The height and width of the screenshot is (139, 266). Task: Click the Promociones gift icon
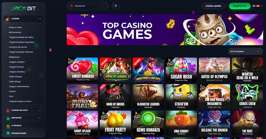pyautogui.click(x=8, y=133)
